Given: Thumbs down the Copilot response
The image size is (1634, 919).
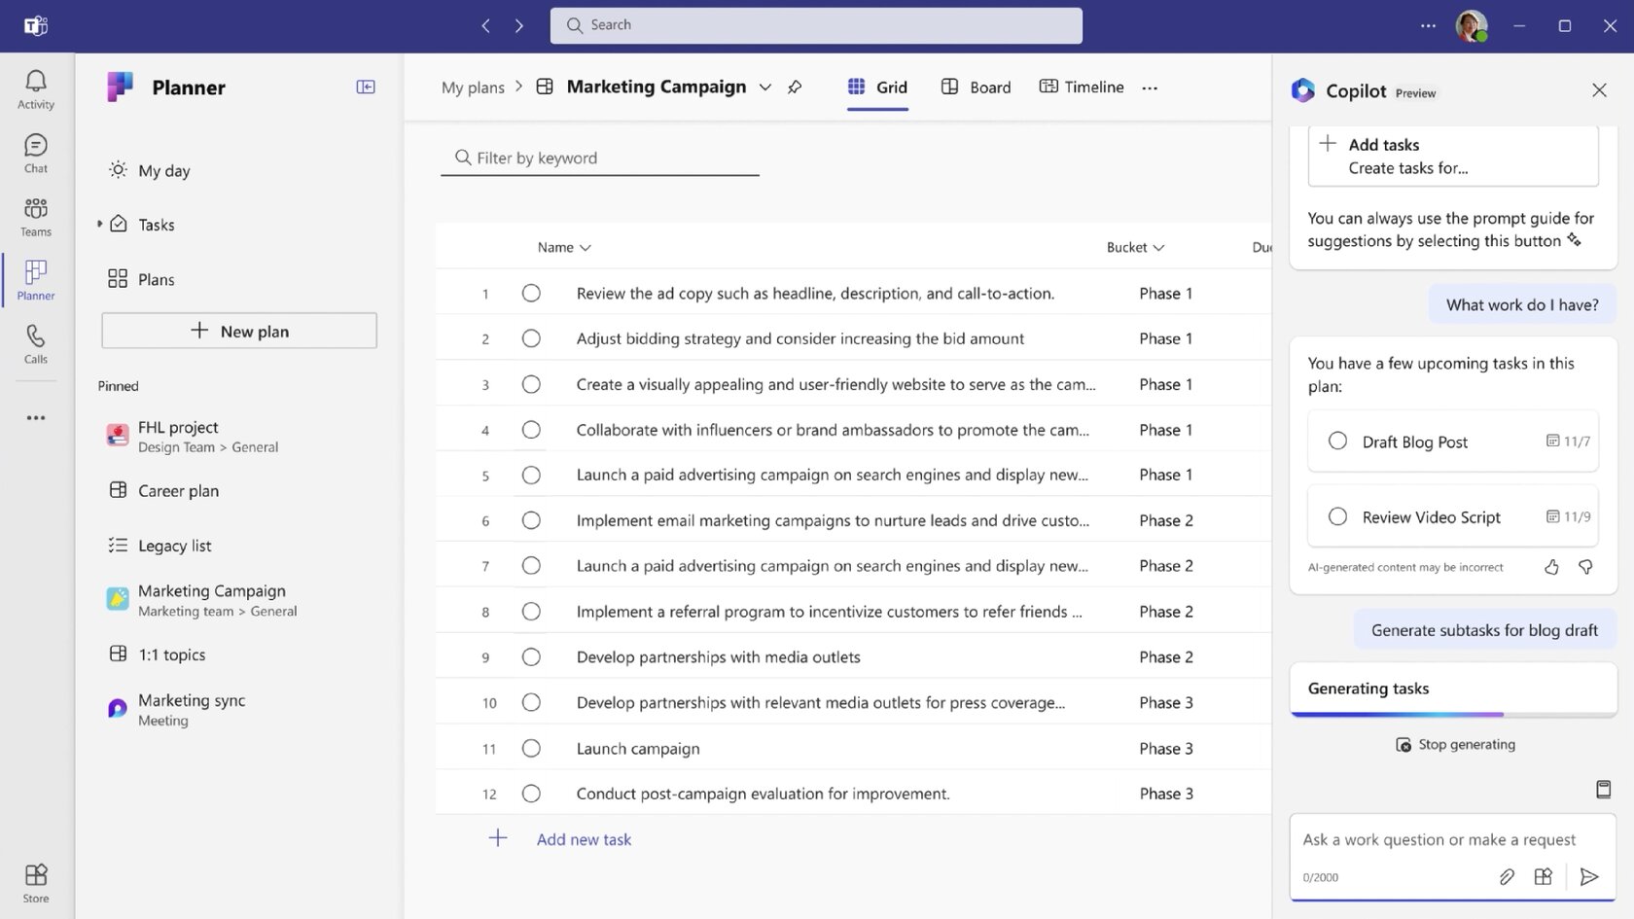Looking at the screenshot, I should tap(1585, 567).
